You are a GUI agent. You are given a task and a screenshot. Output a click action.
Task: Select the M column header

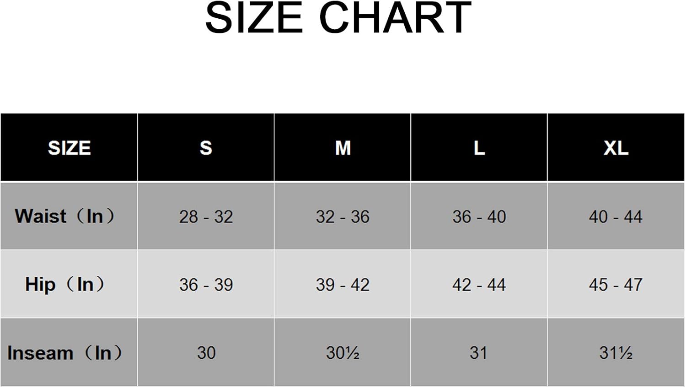[x=343, y=148]
